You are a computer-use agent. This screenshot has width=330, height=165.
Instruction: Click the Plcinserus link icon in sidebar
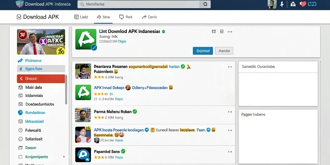[20, 61]
